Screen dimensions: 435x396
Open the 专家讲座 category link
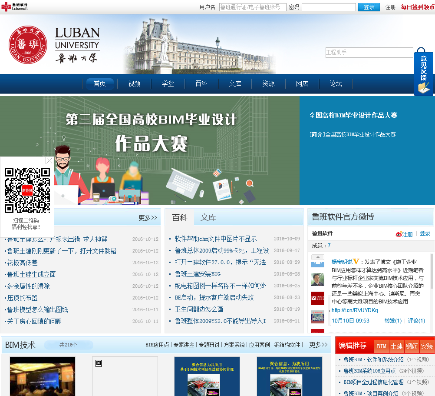[184, 345]
